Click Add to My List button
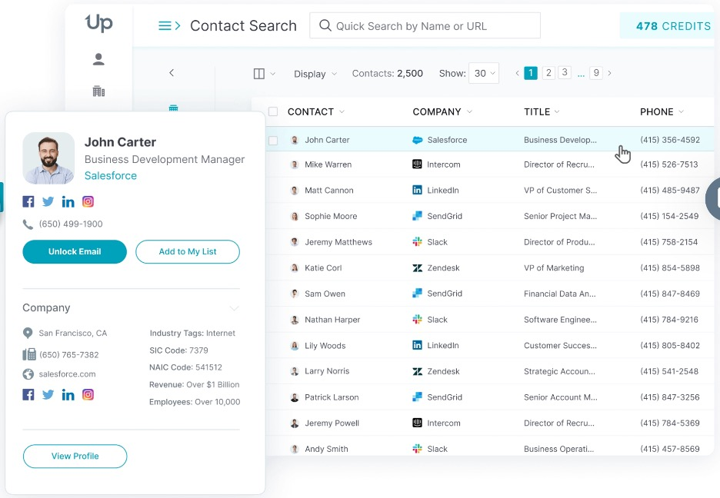This screenshot has height=498, width=720. (188, 252)
